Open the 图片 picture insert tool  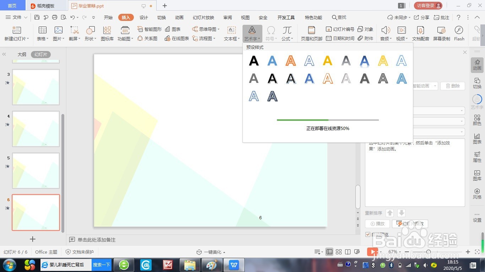[x=59, y=30]
